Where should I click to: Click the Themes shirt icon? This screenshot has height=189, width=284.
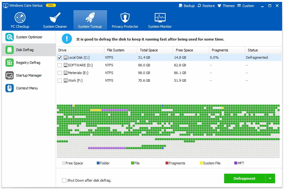pos(219,6)
